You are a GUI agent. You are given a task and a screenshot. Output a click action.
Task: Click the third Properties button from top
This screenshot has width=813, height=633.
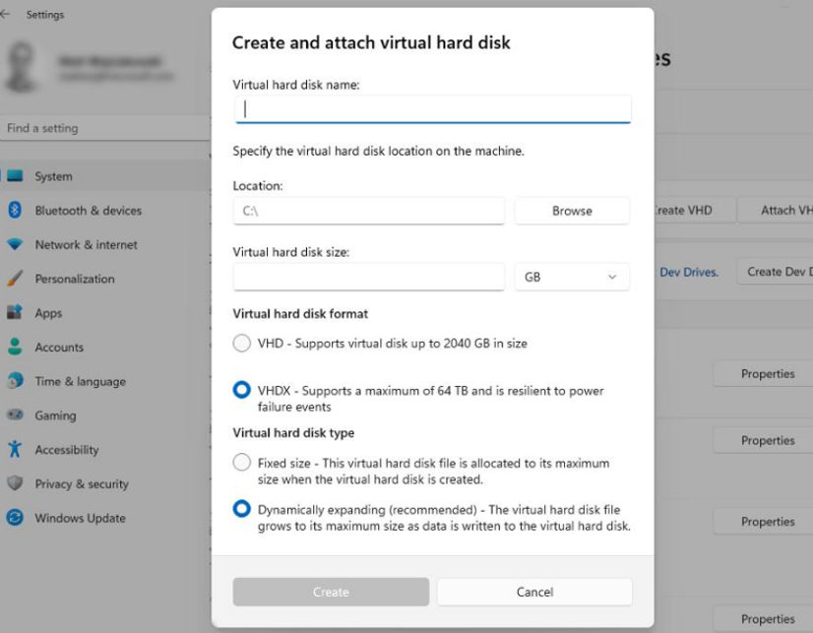point(763,522)
